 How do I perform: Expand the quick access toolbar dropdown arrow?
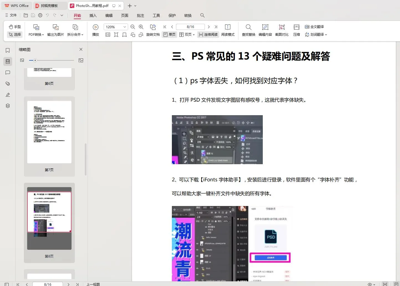click(x=62, y=15)
